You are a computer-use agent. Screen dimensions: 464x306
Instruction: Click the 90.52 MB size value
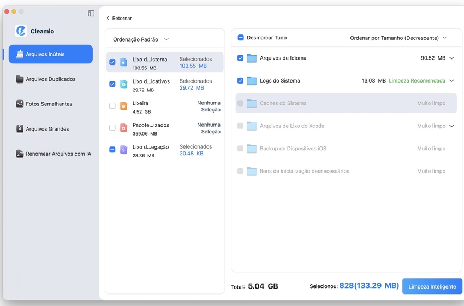click(433, 58)
